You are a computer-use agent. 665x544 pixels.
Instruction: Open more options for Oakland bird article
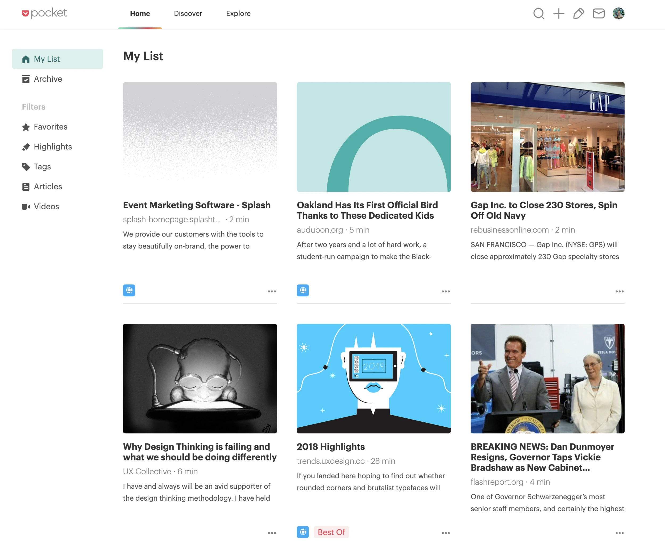[x=445, y=292]
